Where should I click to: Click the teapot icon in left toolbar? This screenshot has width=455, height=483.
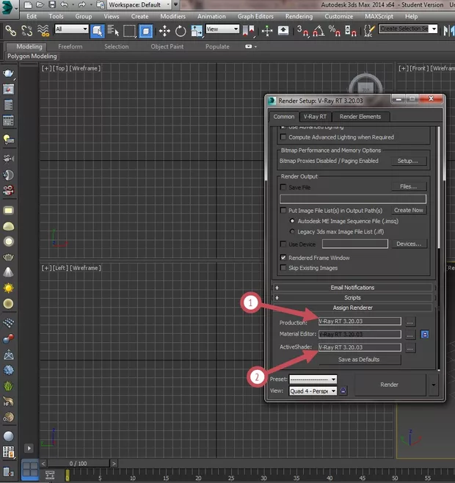coord(8,73)
